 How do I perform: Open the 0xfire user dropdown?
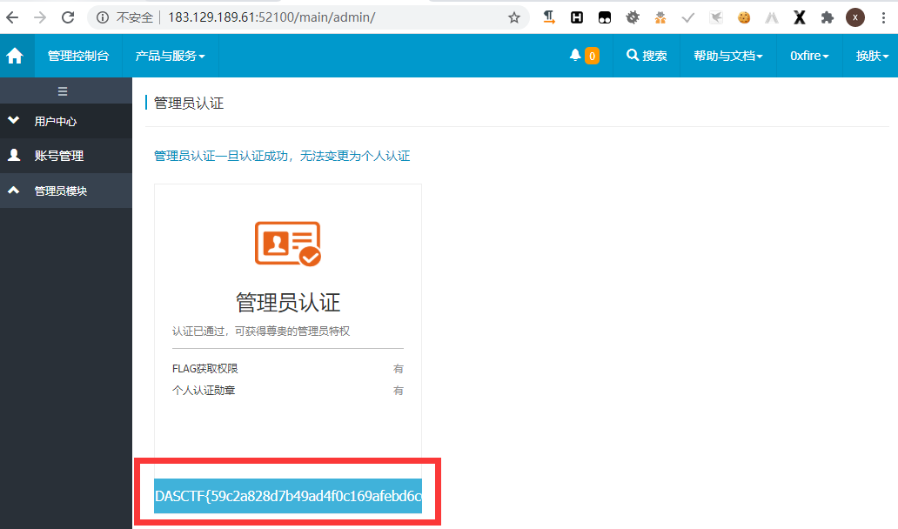(809, 56)
